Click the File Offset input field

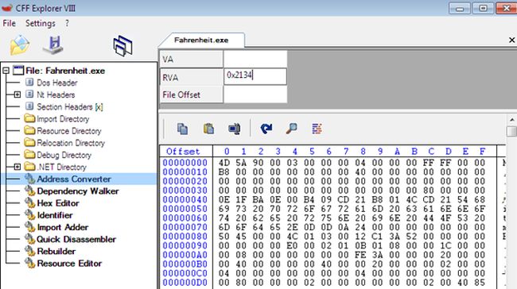255,94
